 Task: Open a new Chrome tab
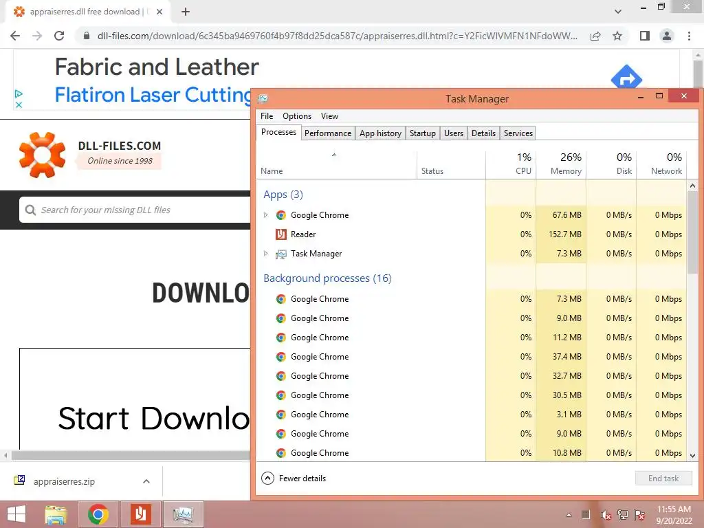pos(186,12)
